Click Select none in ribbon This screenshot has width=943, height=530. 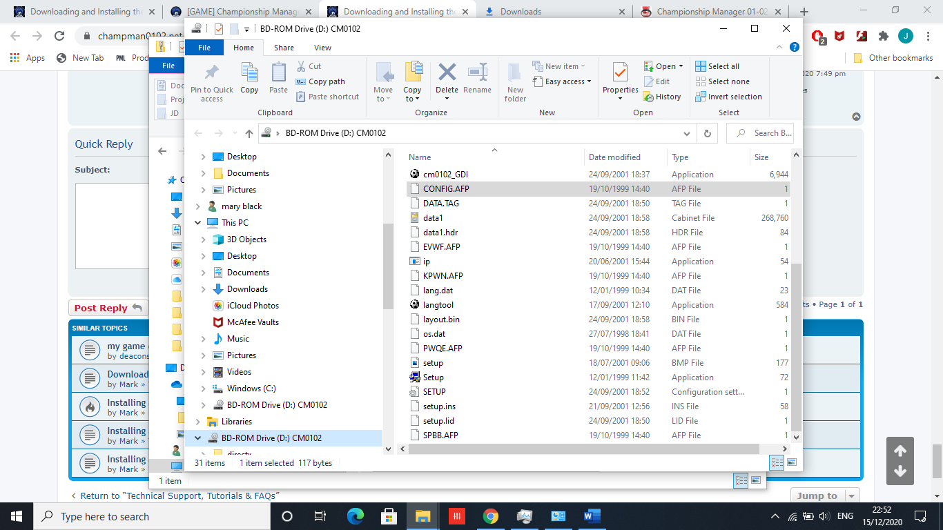click(x=722, y=81)
